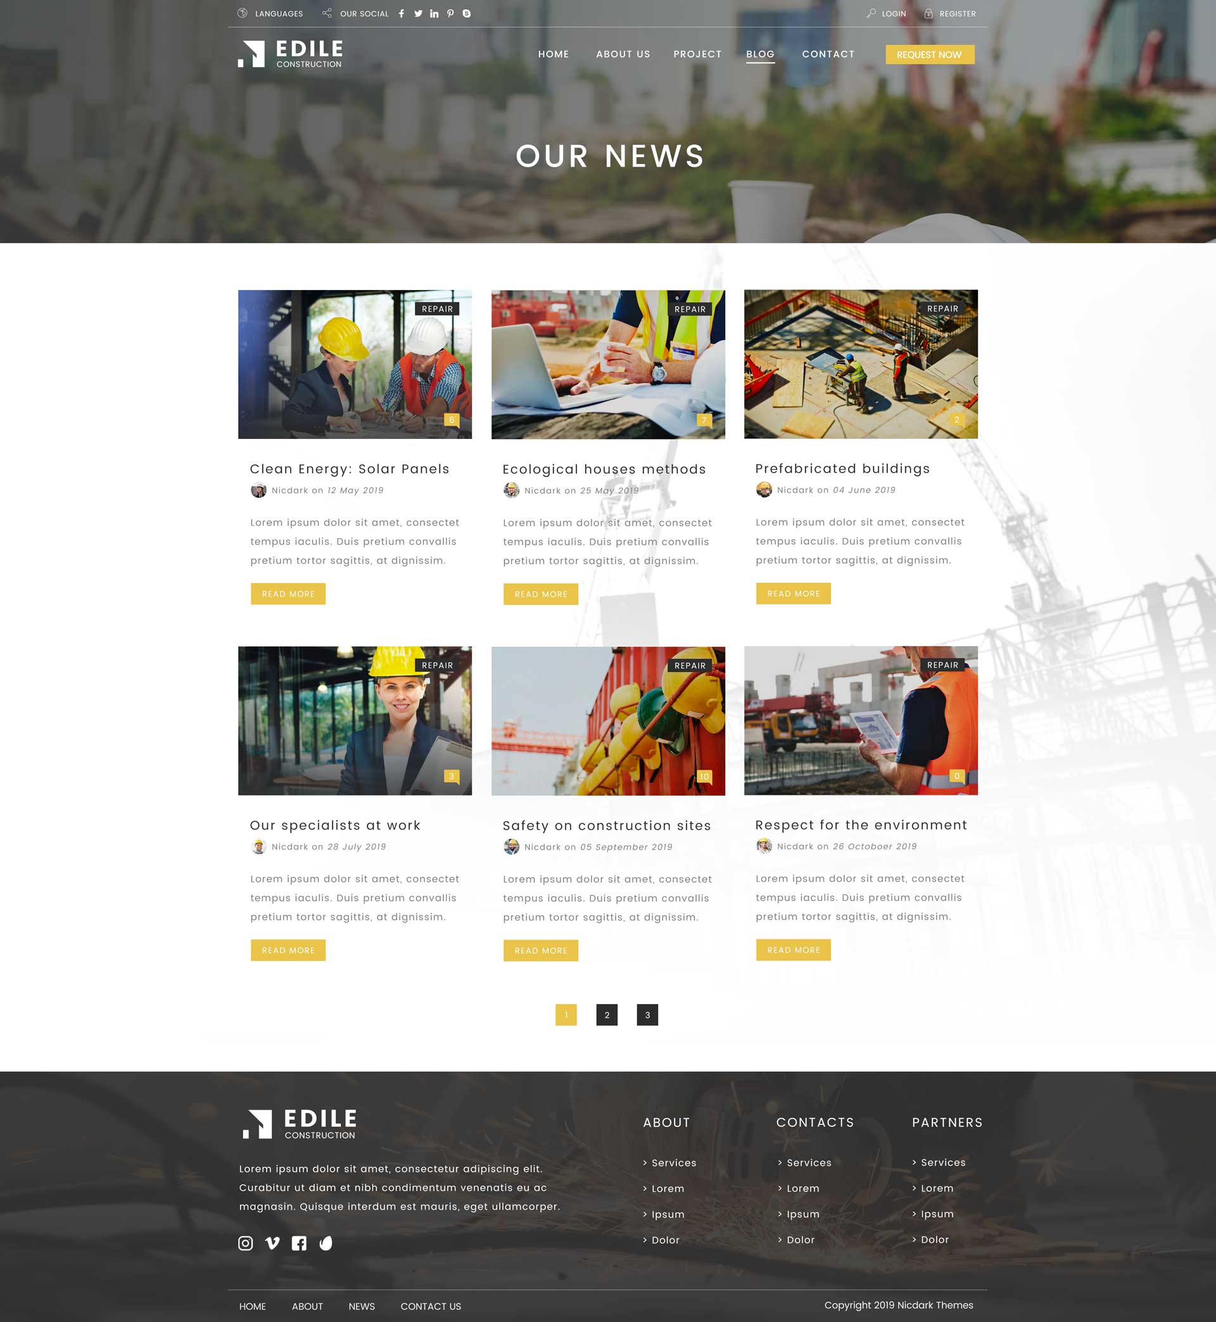Expand the OUR SOCIAL menu
1216x1322 pixels.
click(x=364, y=14)
